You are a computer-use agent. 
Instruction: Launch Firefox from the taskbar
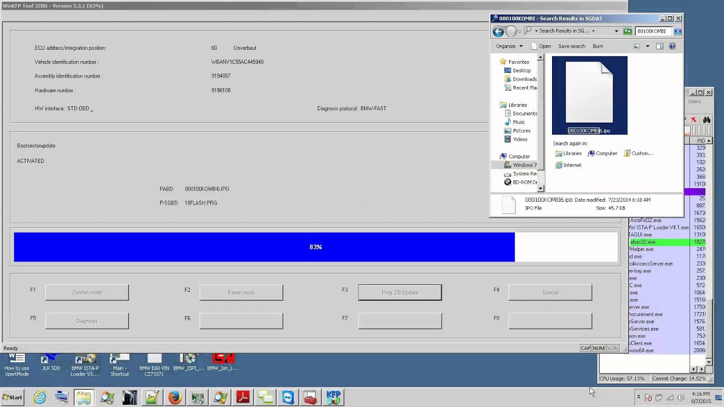pyautogui.click(x=175, y=398)
